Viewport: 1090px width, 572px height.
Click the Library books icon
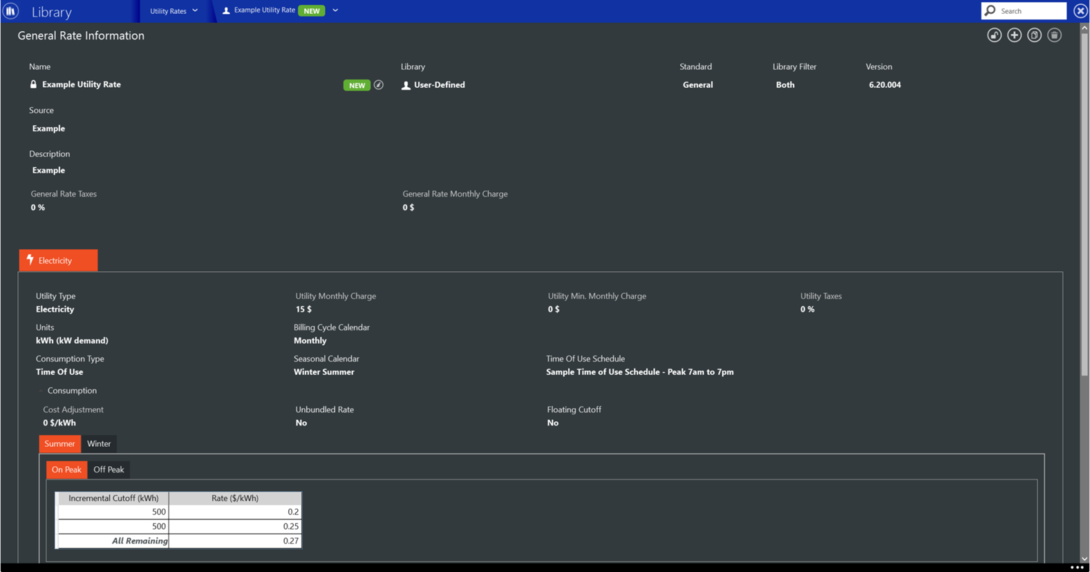[11, 11]
